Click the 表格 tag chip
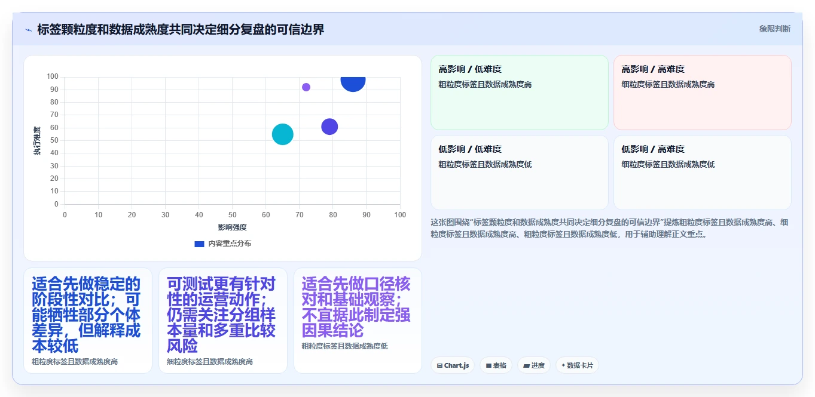Screen dimensions: 815x397 [x=496, y=365]
